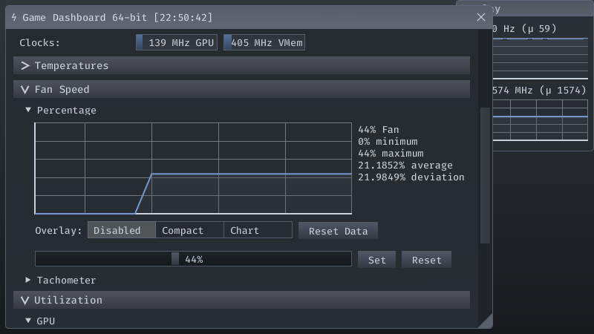Click the resize grip in window corner

(x=485, y=321)
